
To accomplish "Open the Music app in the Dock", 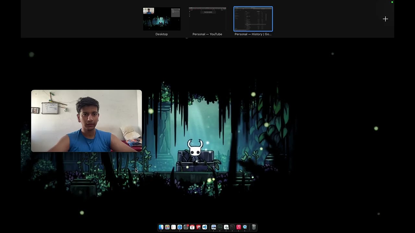I will pos(239,227).
